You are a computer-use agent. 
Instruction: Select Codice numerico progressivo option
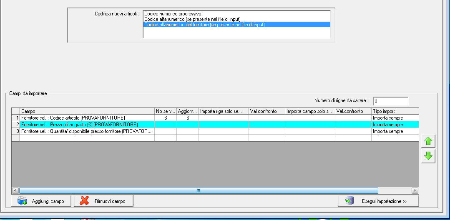click(x=237, y=13)
